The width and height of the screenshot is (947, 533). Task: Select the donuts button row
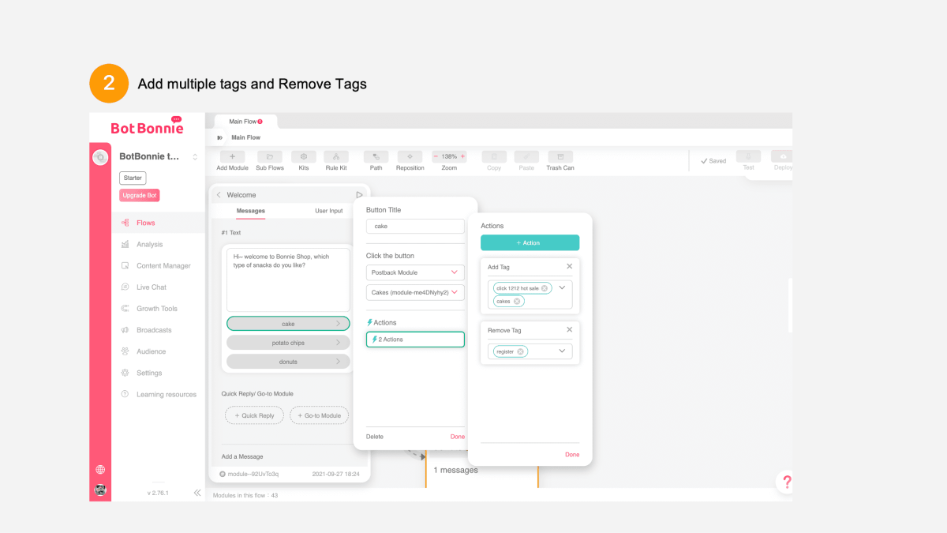(288, 362)
